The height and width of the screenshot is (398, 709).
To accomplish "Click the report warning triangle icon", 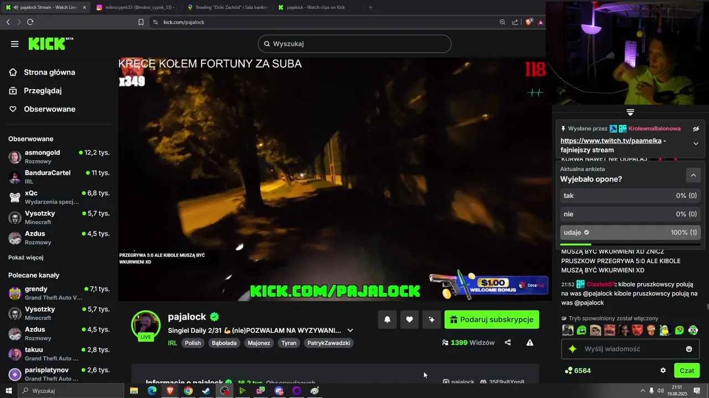I will pyautogui.click(x=530, y=343).
